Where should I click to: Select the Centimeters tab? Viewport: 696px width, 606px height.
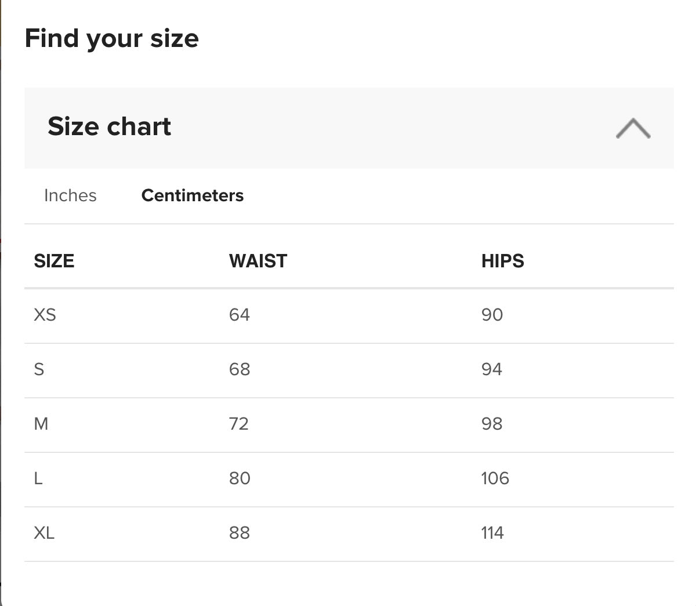[x=192, y=195]
